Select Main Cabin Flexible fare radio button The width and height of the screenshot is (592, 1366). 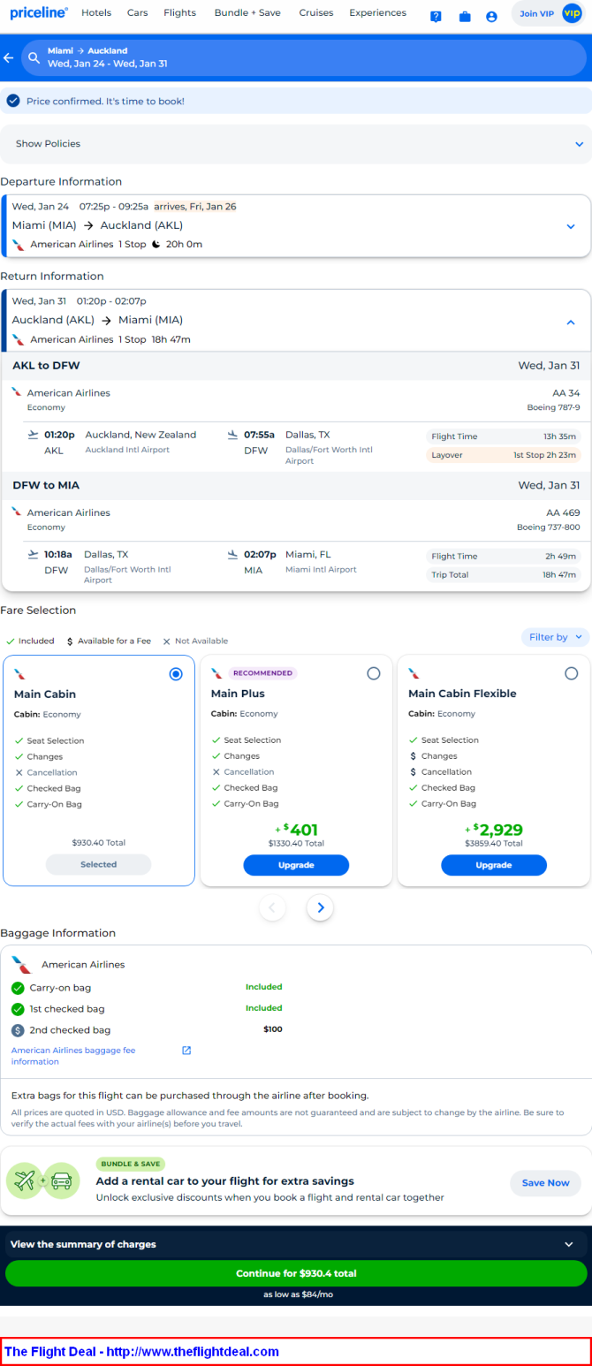pyautogui.click(x=572, y=673)
